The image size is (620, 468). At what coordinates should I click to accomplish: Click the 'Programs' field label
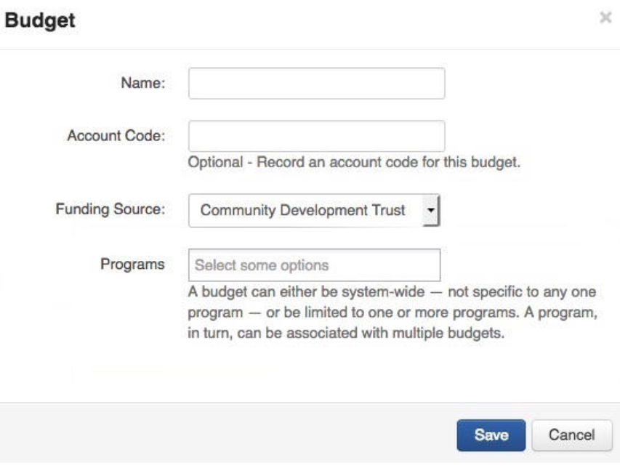(x=132, y=264)
